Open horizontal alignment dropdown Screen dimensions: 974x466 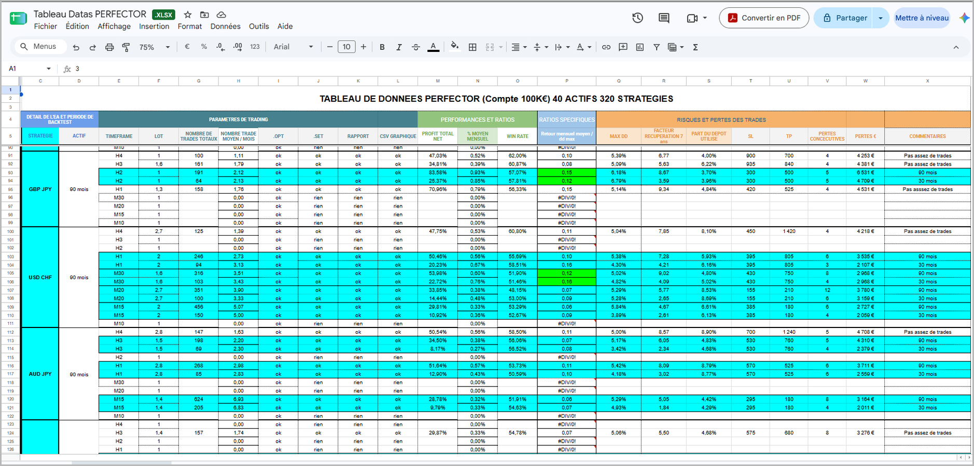519,47
